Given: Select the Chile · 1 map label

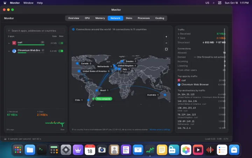Looking at the screenshot, I should tap(79, 100).
